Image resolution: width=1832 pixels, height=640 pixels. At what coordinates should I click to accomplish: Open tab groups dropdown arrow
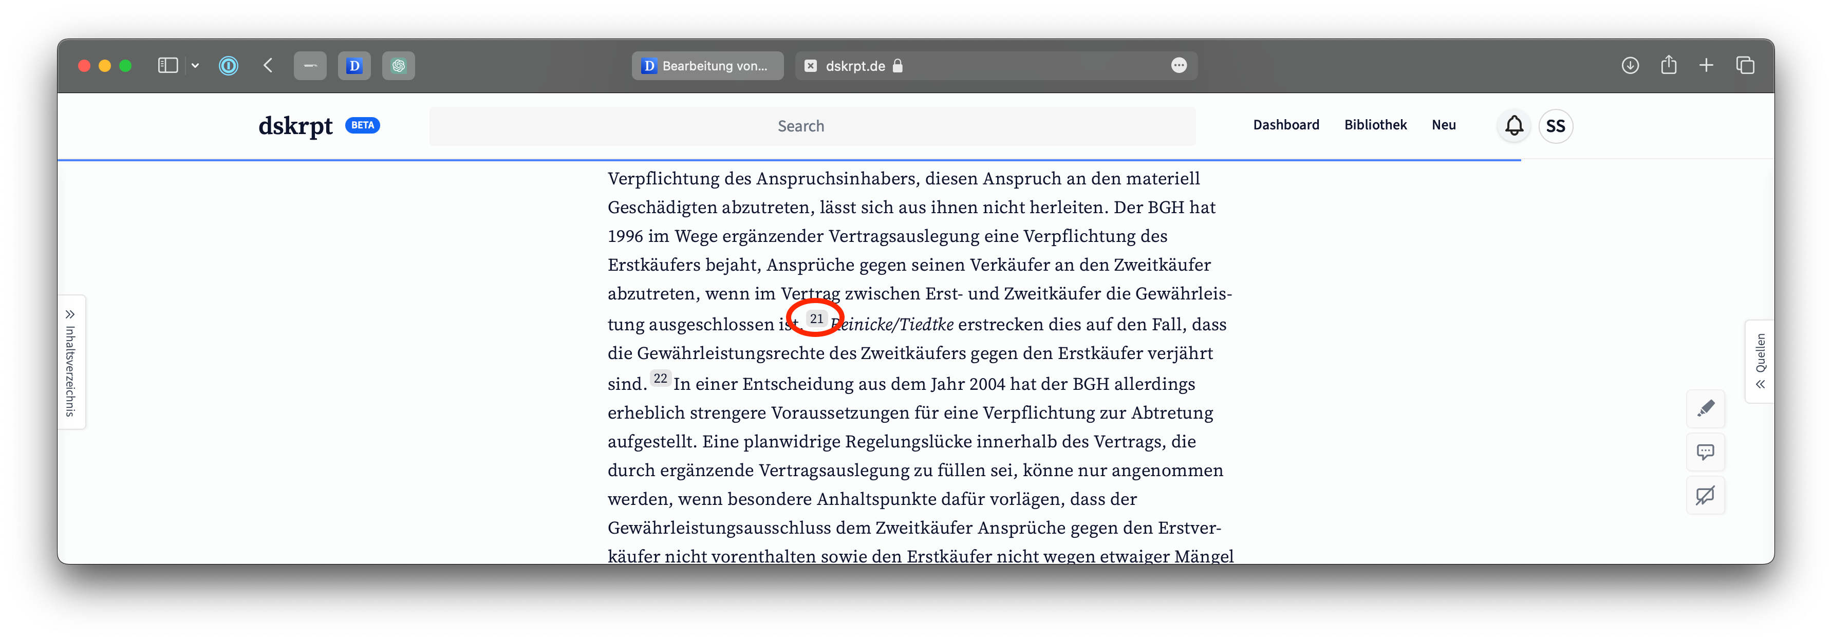(x=195, y=65)
